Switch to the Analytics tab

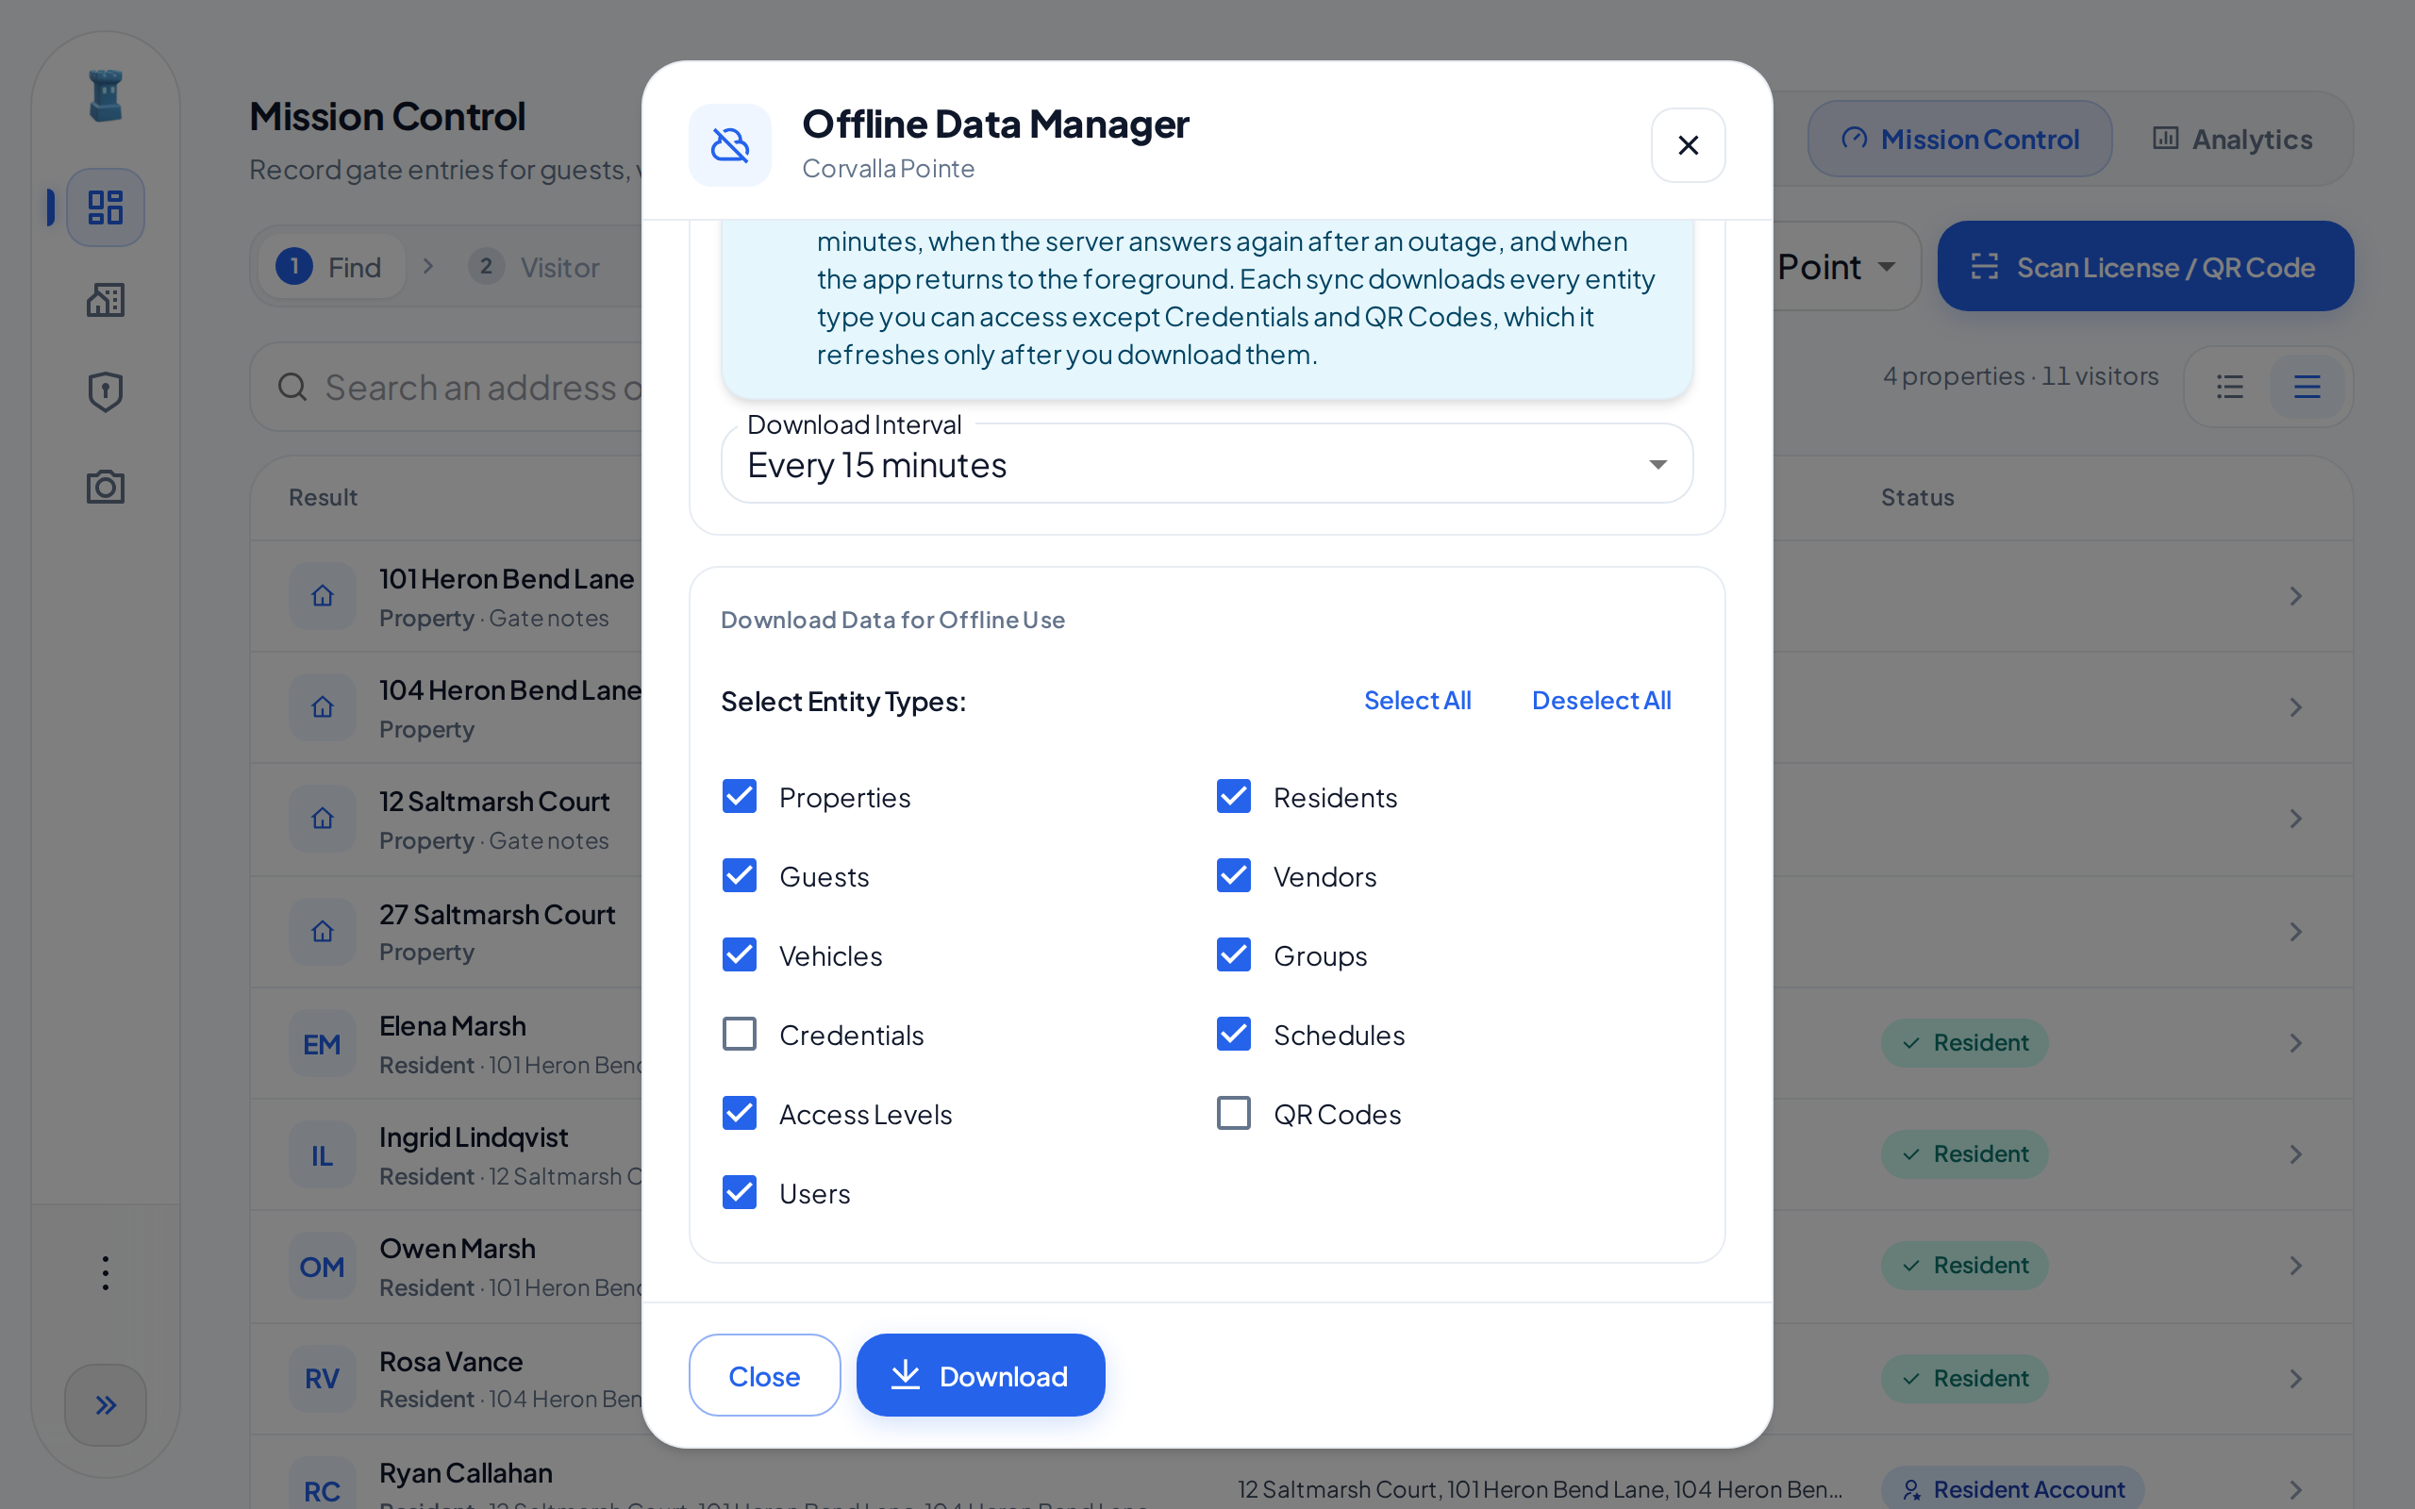click(2232, 139)
